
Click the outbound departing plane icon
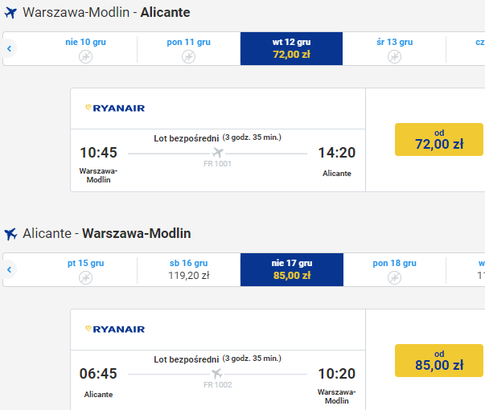tap(10, 13)
